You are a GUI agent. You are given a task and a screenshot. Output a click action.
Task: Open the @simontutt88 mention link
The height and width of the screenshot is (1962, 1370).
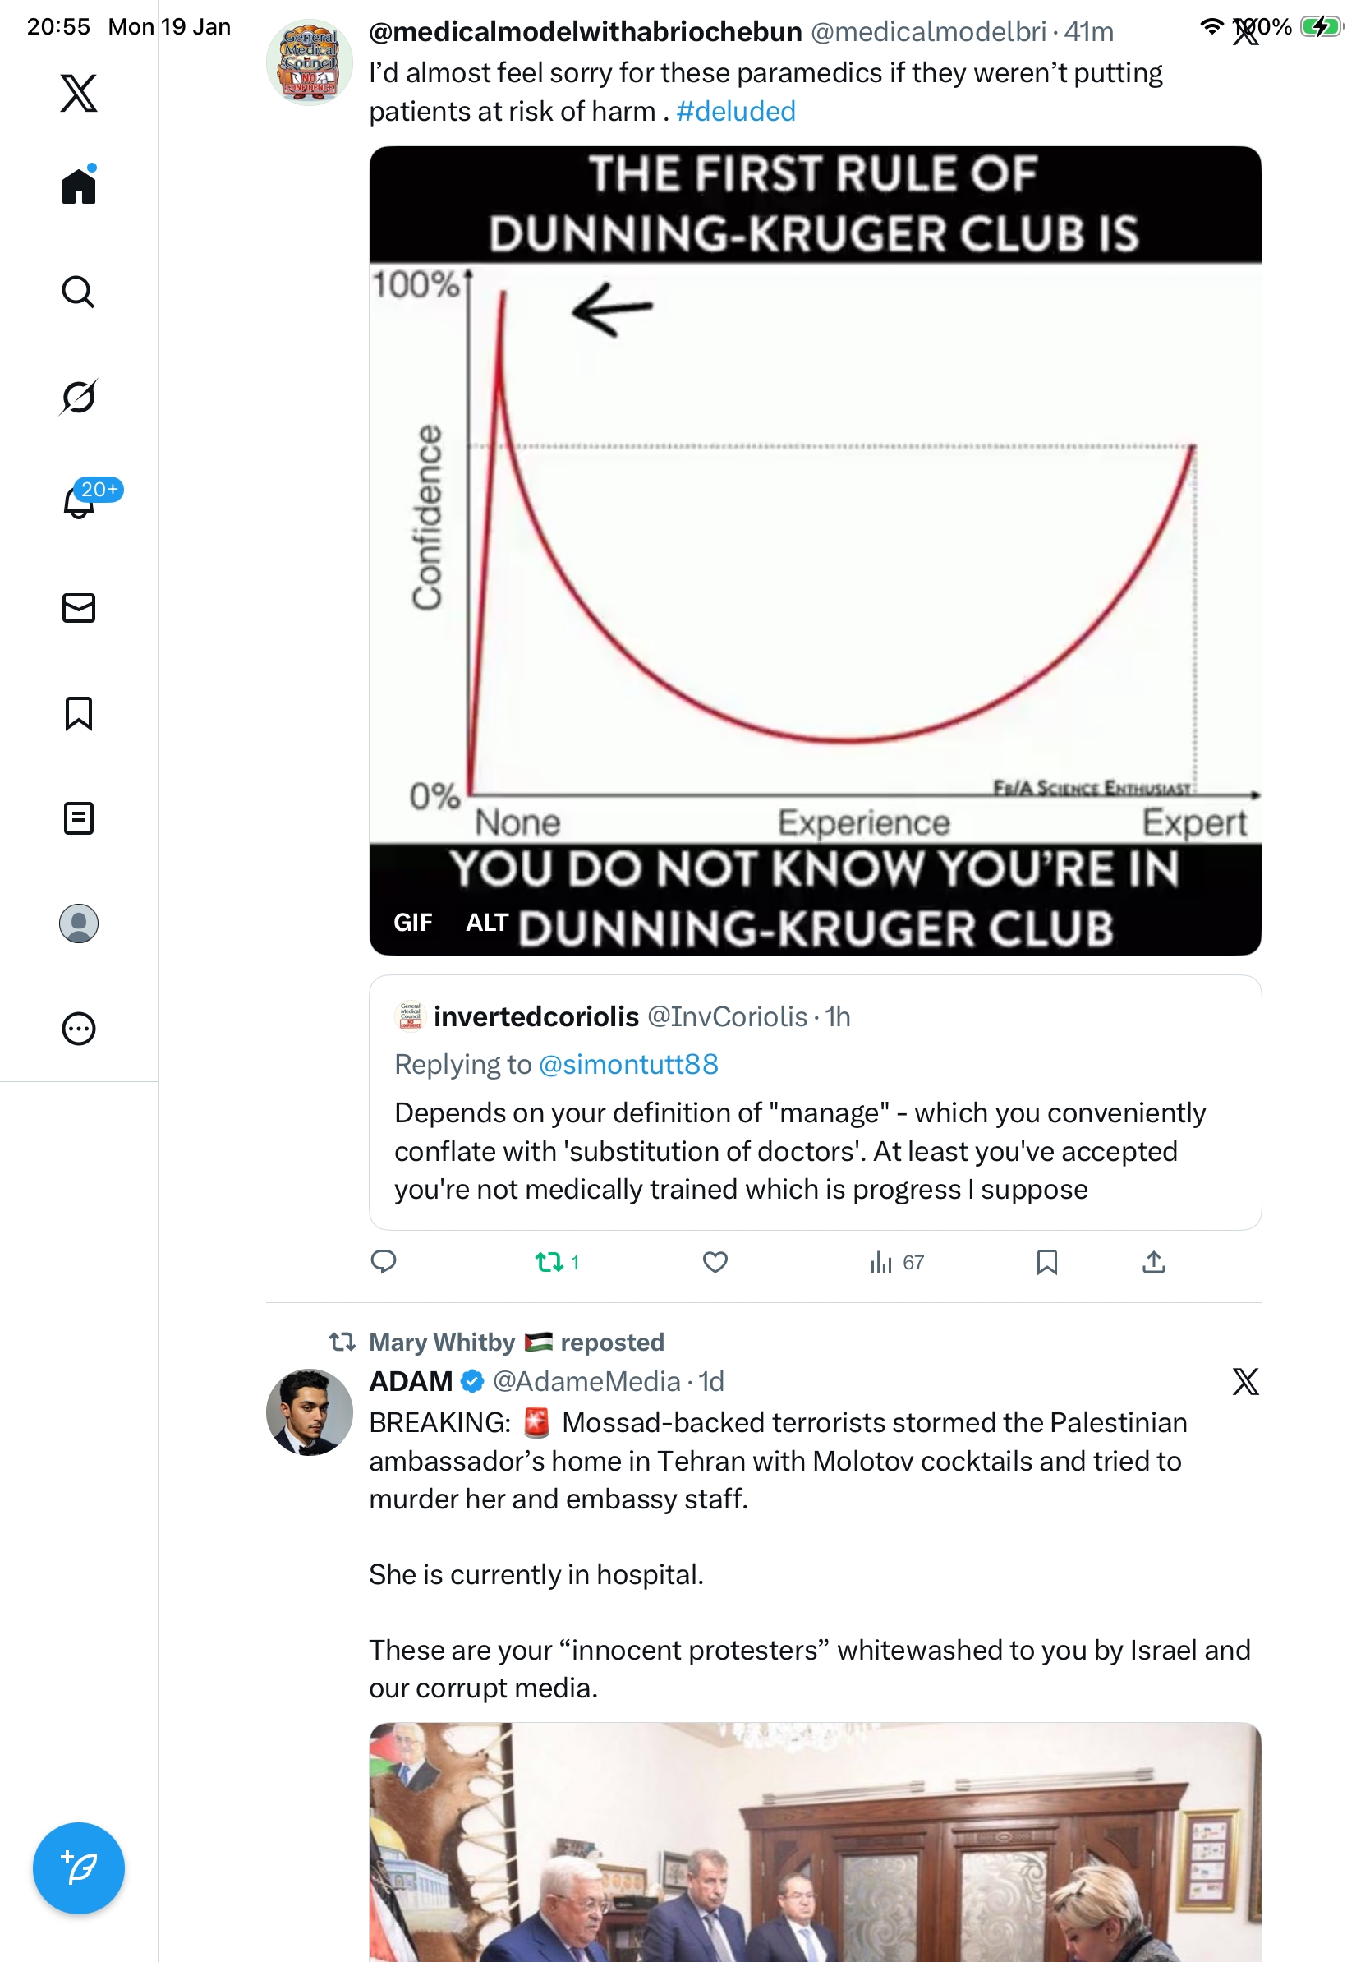point(628,1064)
